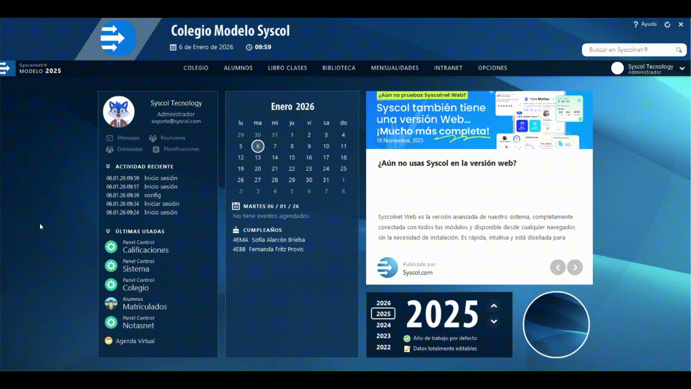Open the article title about versión web

[447, 163]
